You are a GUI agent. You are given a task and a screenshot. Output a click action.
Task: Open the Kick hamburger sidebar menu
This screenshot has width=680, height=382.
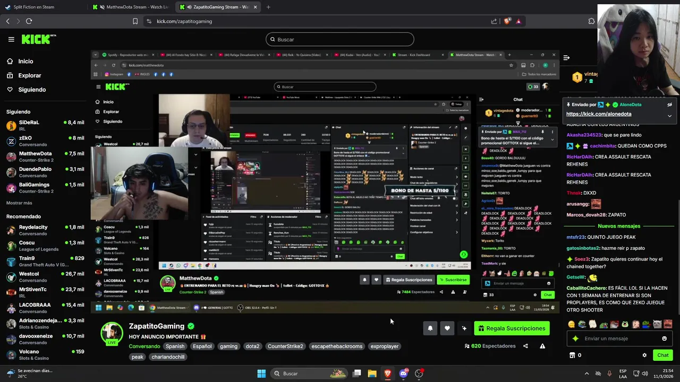11,39
